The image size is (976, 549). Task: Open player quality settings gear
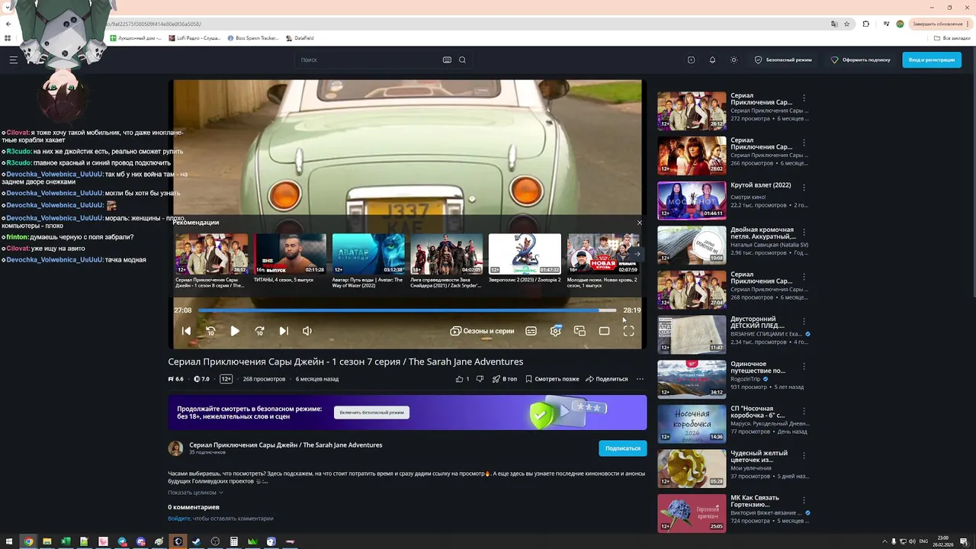click(x=555, y=330)
